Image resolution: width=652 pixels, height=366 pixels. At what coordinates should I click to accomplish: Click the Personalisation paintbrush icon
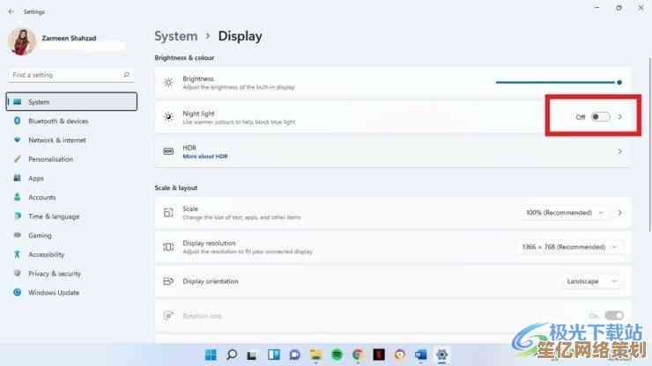click(x=17, y=159)
